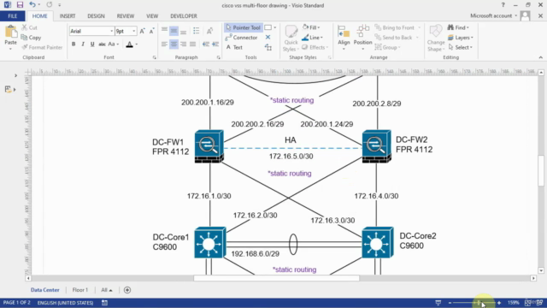Open the Effects dropdown
Image resolution: width=547 pixels, height=308 pixels.
point(315,47)
